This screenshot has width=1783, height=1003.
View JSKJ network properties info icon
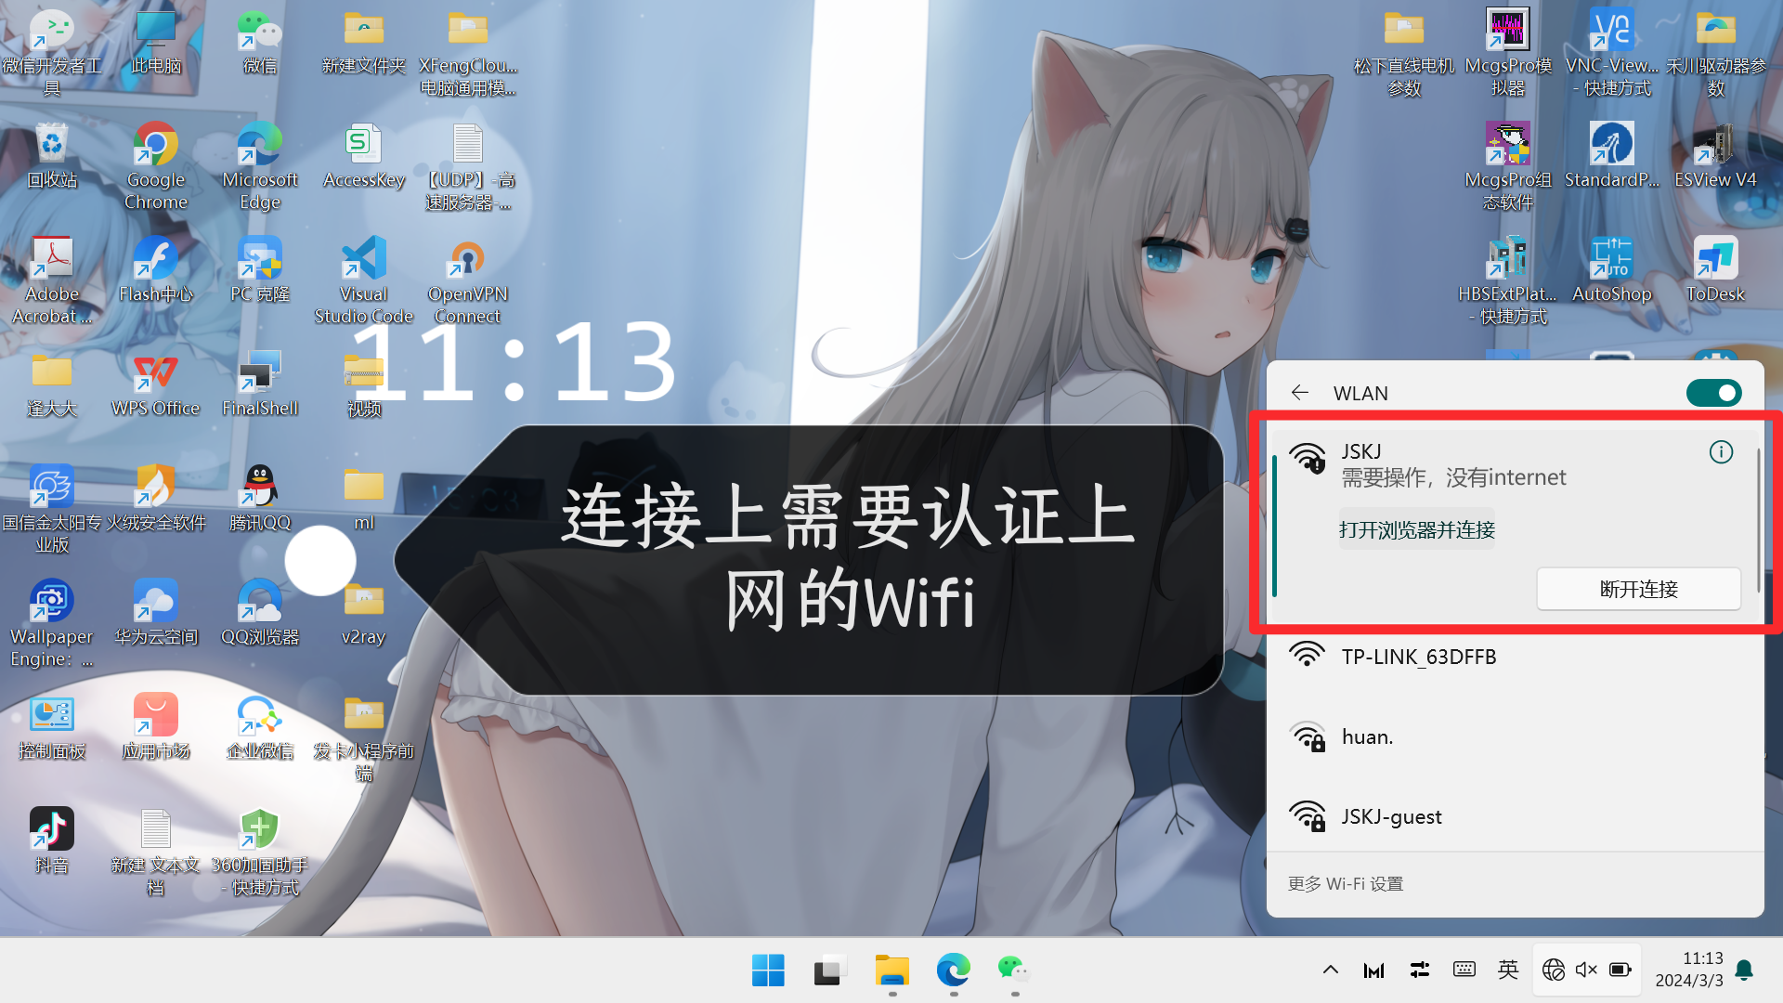tap(1721, 452)
